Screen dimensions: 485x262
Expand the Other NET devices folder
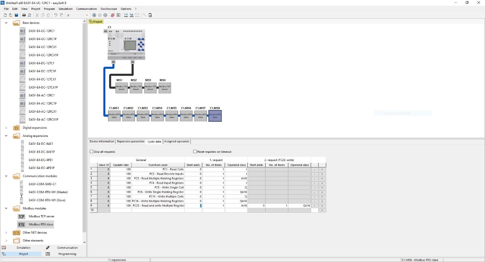[x=6, y=233]
